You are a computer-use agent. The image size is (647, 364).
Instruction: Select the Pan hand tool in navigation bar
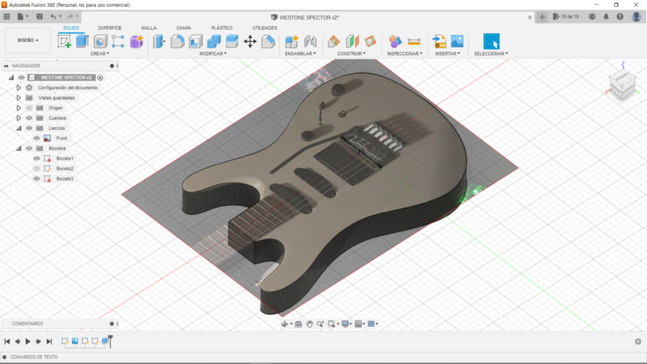[310, 324]
